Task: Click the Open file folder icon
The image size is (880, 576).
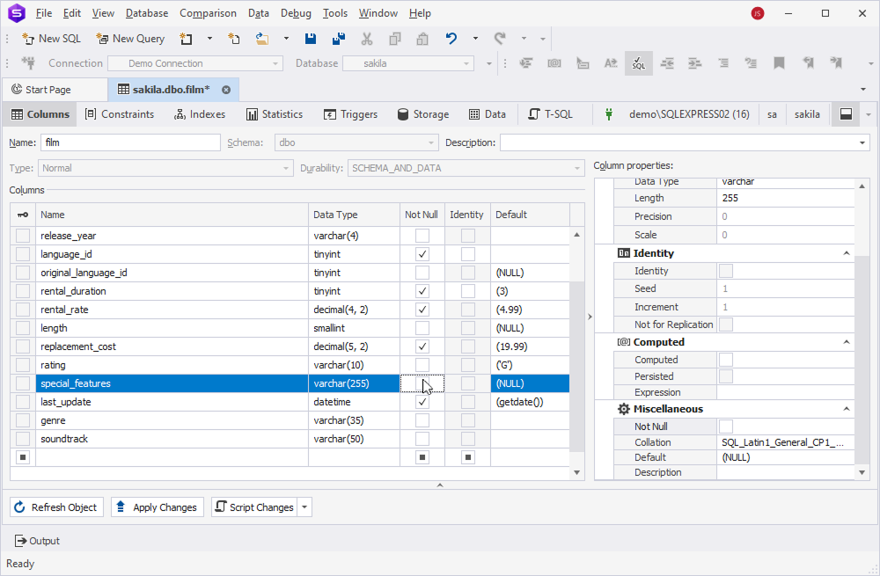Action: tap(262, 39)
